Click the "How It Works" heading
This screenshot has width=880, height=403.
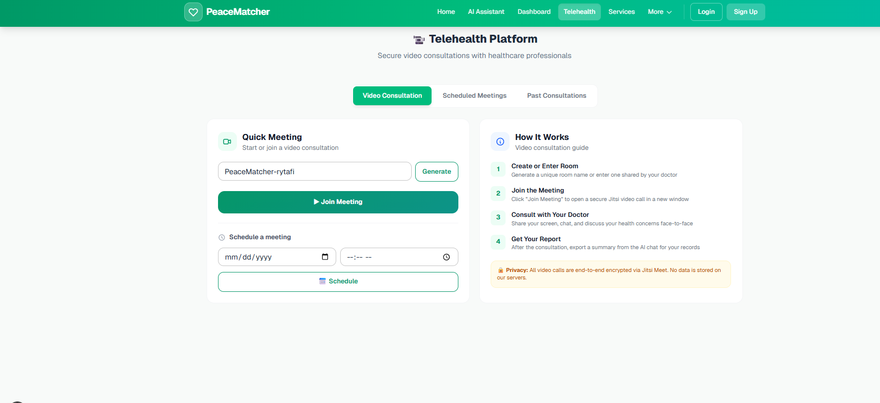pos(542,137)
